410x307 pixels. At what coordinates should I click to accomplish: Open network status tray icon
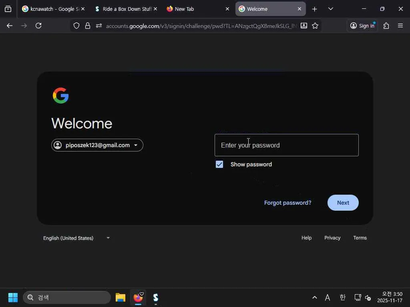[x=358, y=297]
